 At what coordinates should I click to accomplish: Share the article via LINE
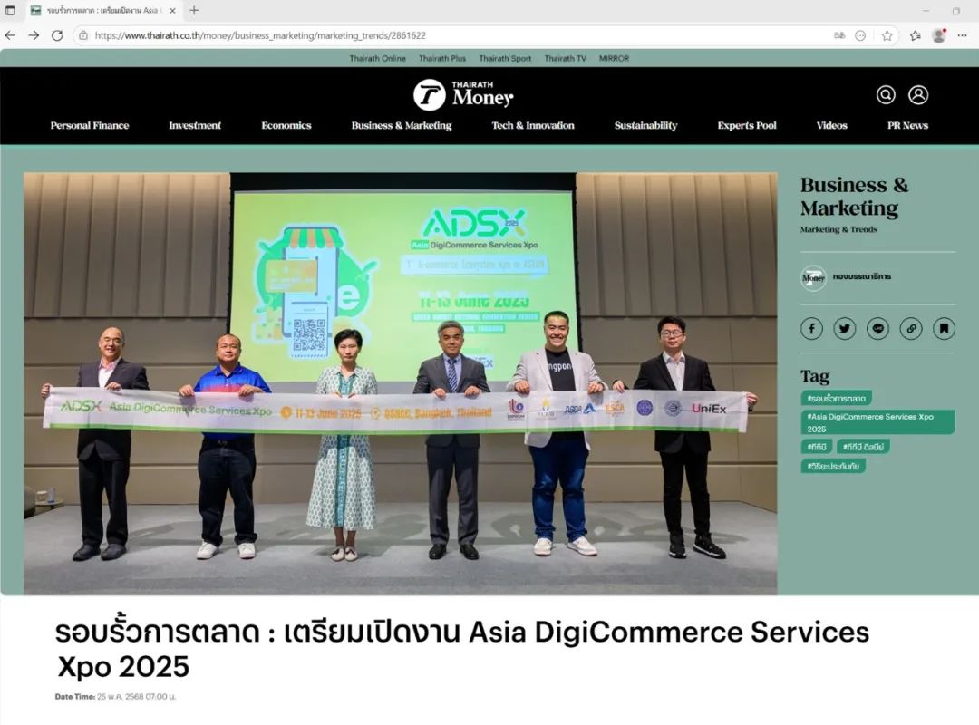coord(877,328)
